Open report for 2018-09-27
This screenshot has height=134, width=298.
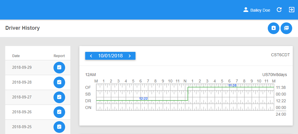(x=59, y=97)
